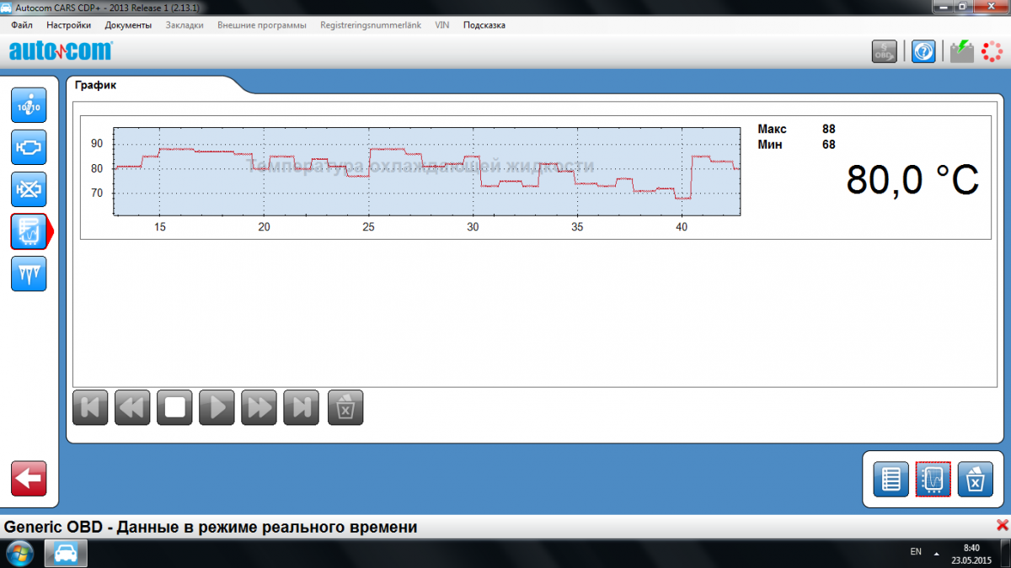Select the real-time data graph sidebar icon
1011x568 pixels.
tap(29, 231)
